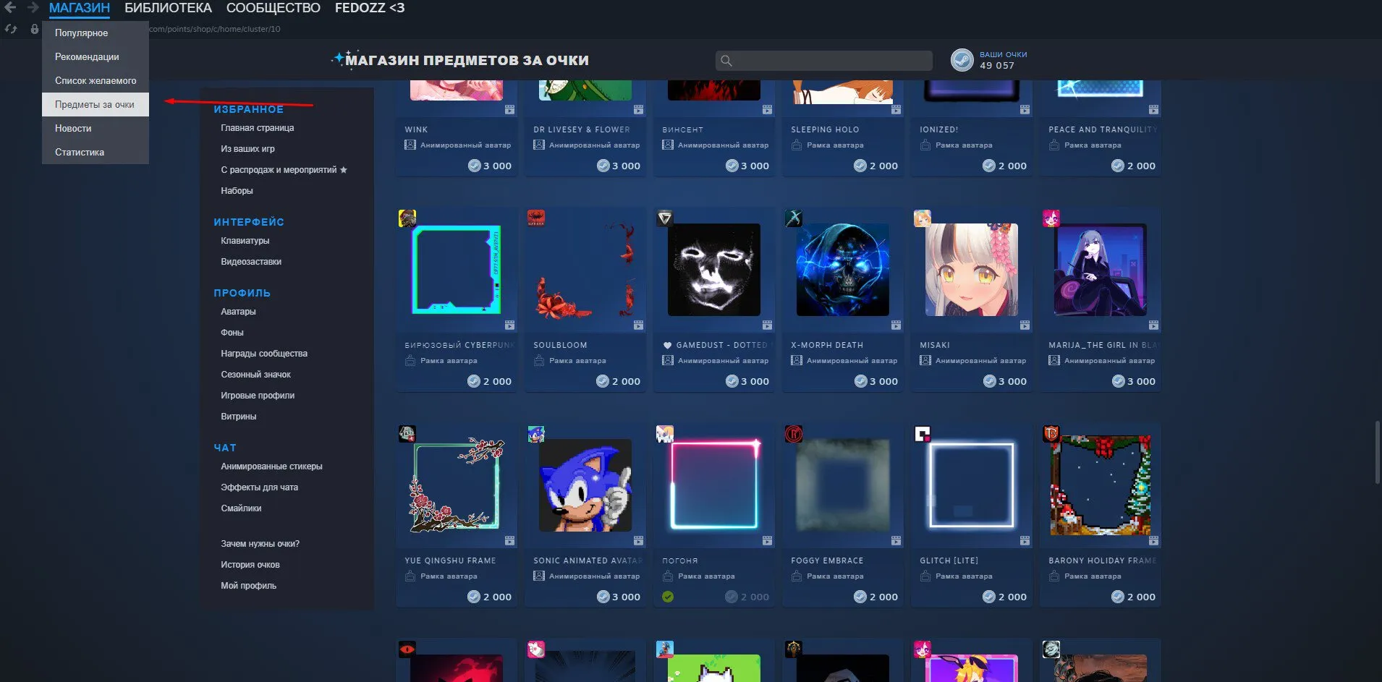Open Награды сообщества category
1382x682 pixels.
click(x=264, y=354)
